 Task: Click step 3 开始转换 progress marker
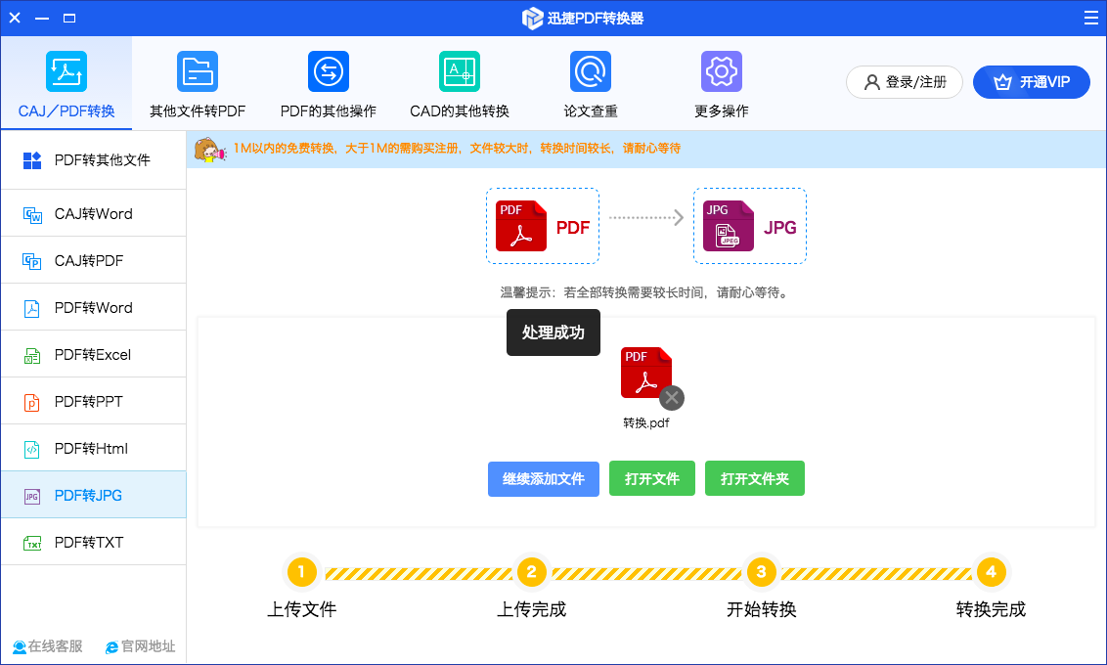[761, 572]
